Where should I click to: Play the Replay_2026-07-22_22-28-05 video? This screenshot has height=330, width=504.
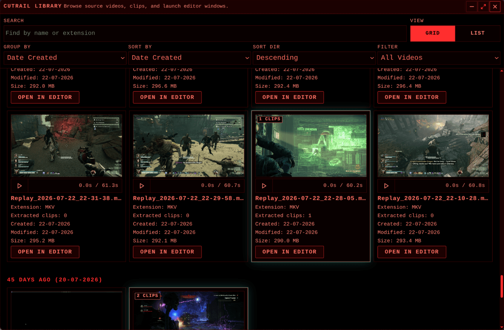click(264, 186)
